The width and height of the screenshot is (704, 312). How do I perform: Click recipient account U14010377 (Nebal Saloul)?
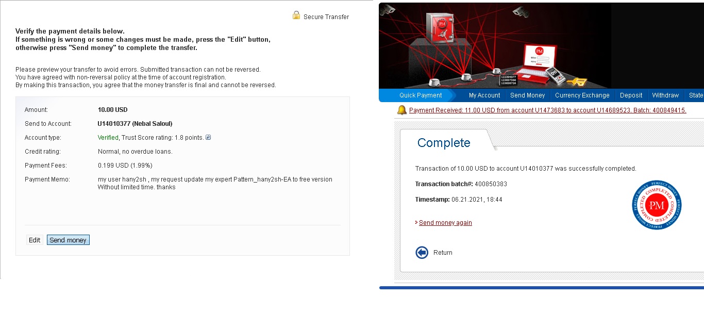(x=135, y=124)
